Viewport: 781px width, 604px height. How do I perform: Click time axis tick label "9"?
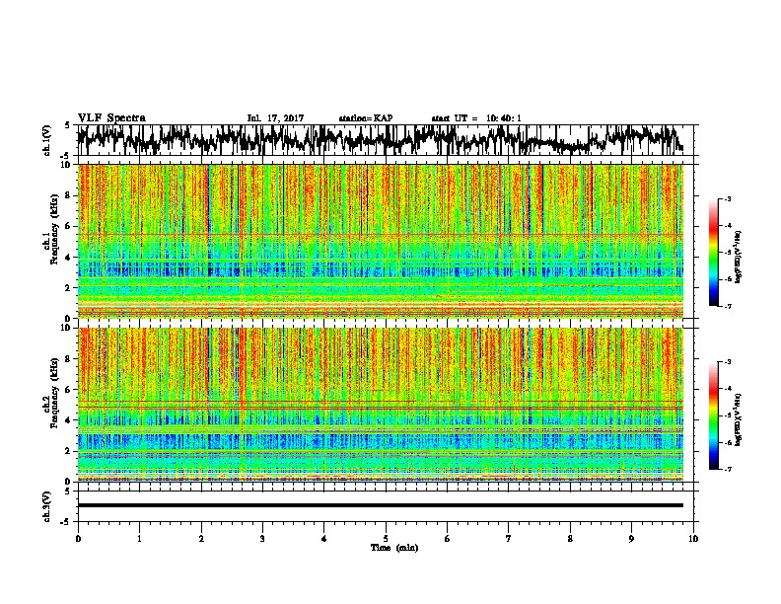coord(631,539)
